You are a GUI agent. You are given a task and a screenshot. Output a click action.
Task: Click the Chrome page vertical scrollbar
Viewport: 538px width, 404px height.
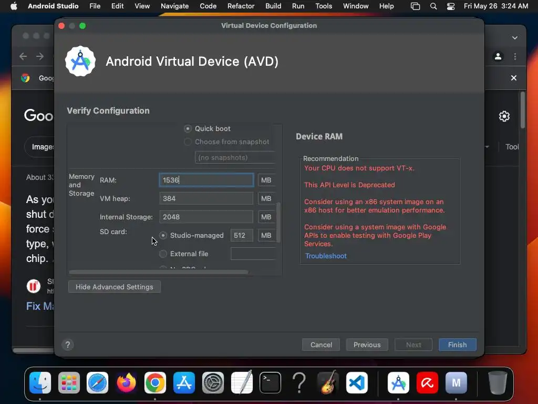[523, 110]
